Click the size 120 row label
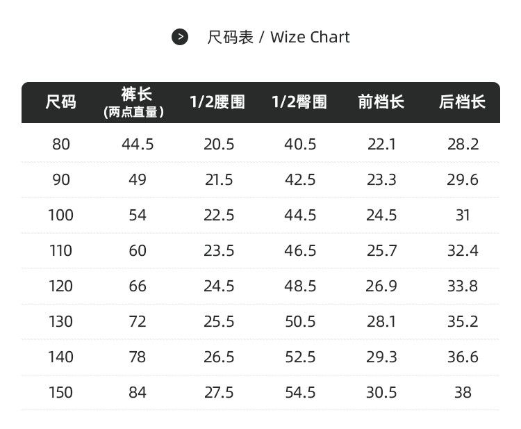The width and height of the screenshot is (521, 429). [61, 286]
